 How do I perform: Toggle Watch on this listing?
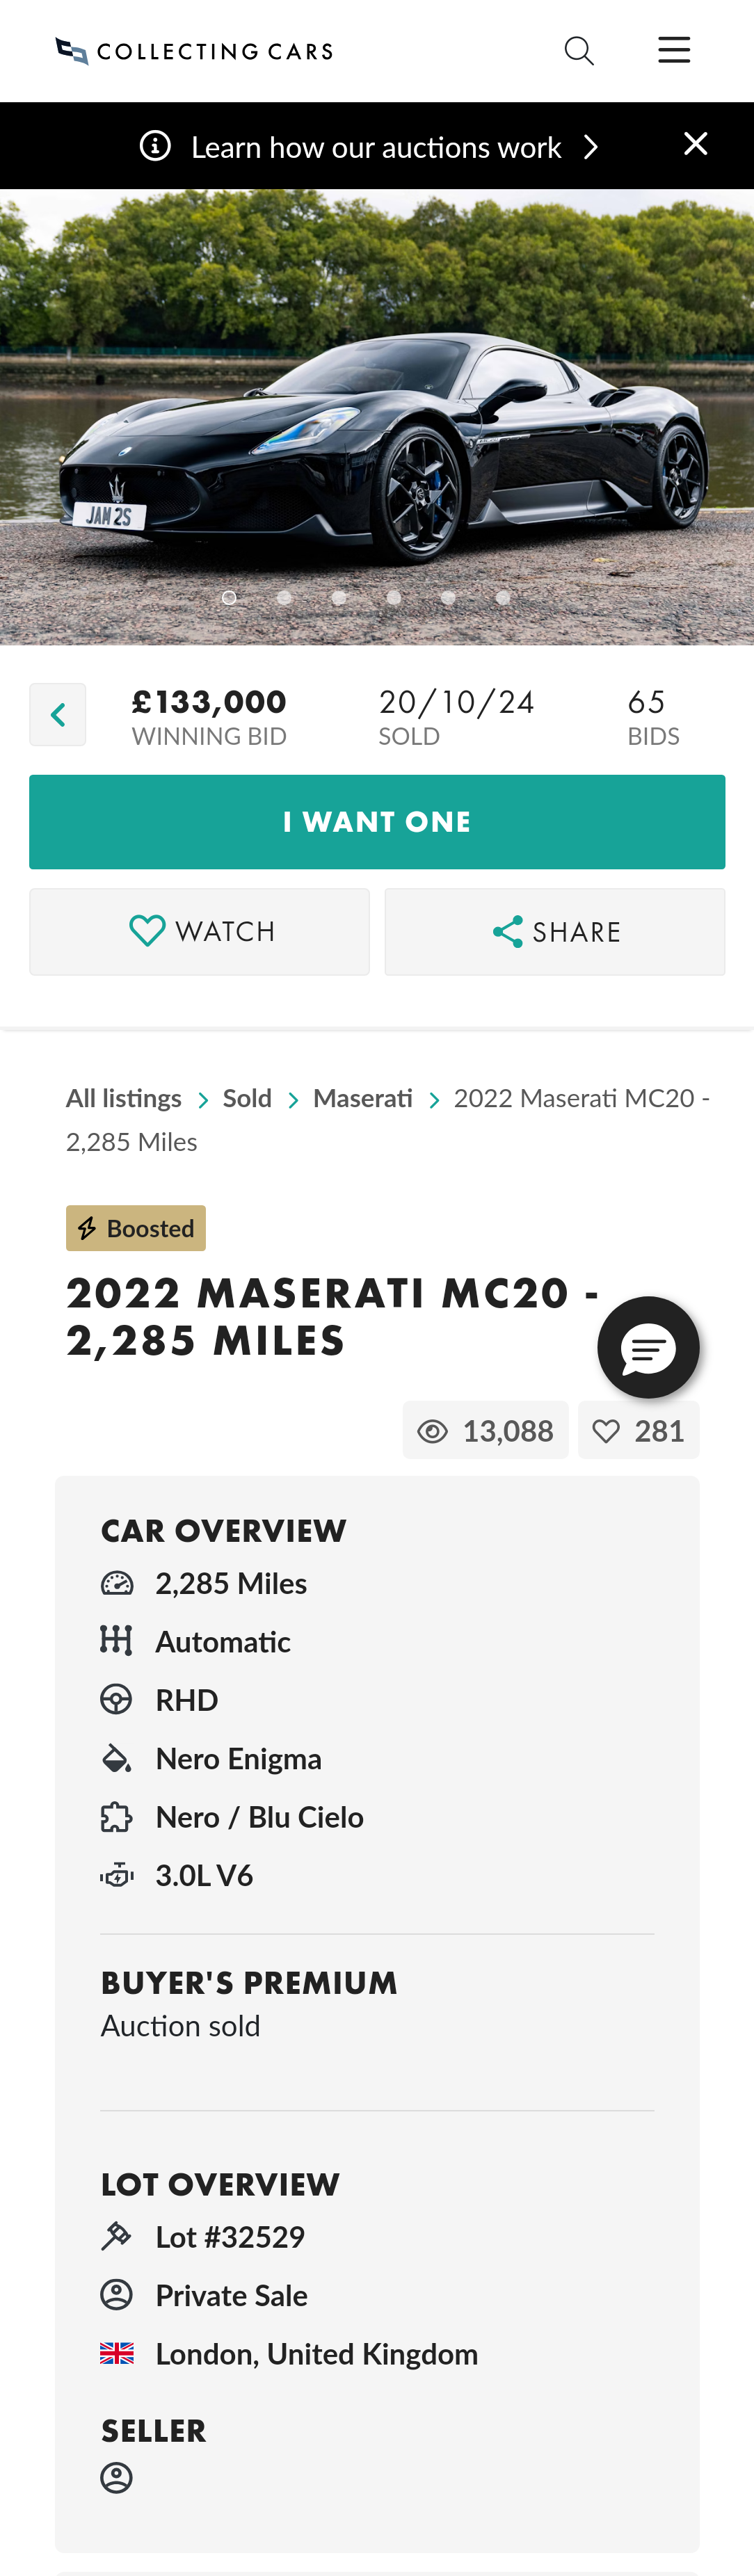[x=199, y=932]
